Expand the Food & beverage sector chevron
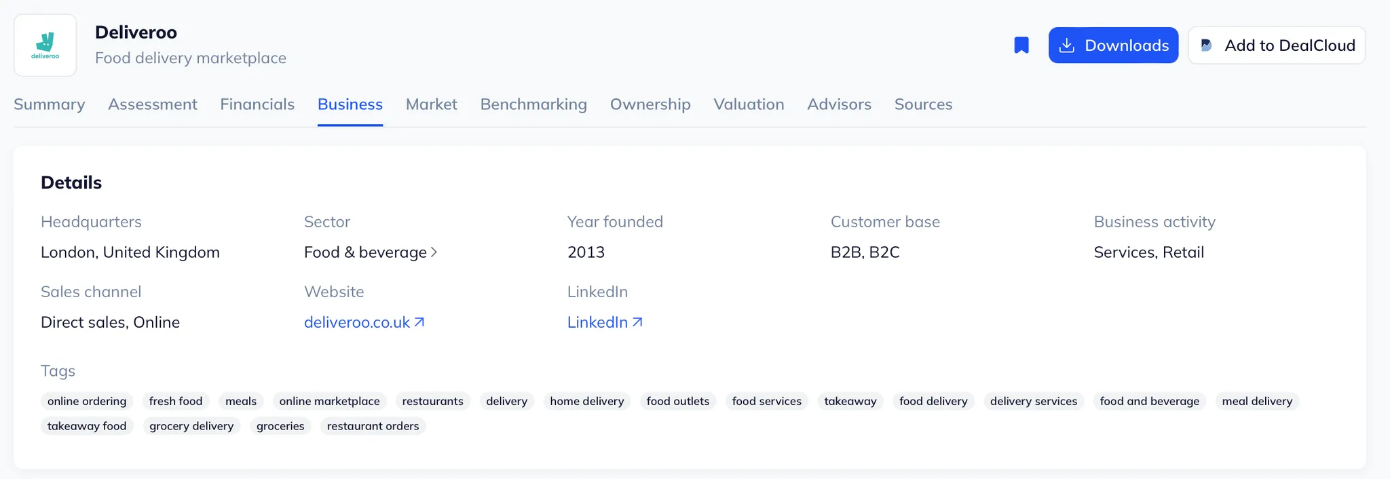The height and width of the screenshot is (479, 1390). click(434, 252)
